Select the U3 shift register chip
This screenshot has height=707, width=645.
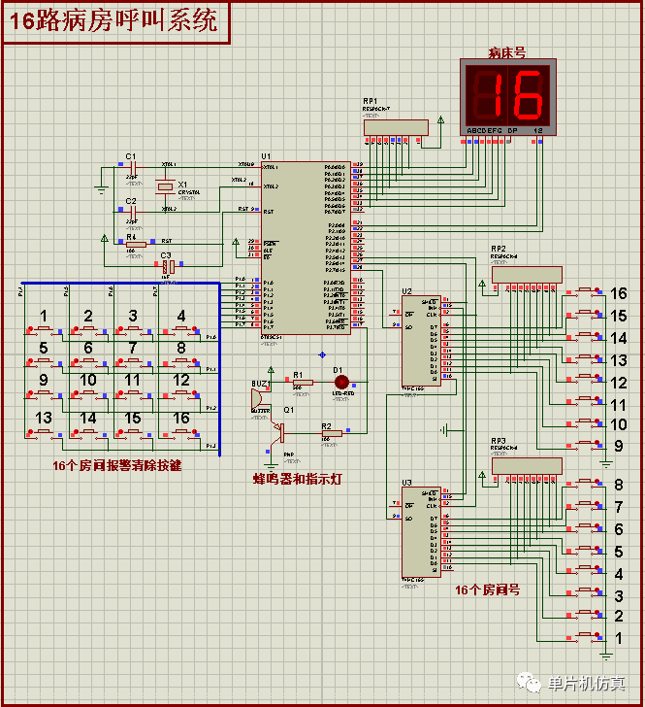[421, 532]
